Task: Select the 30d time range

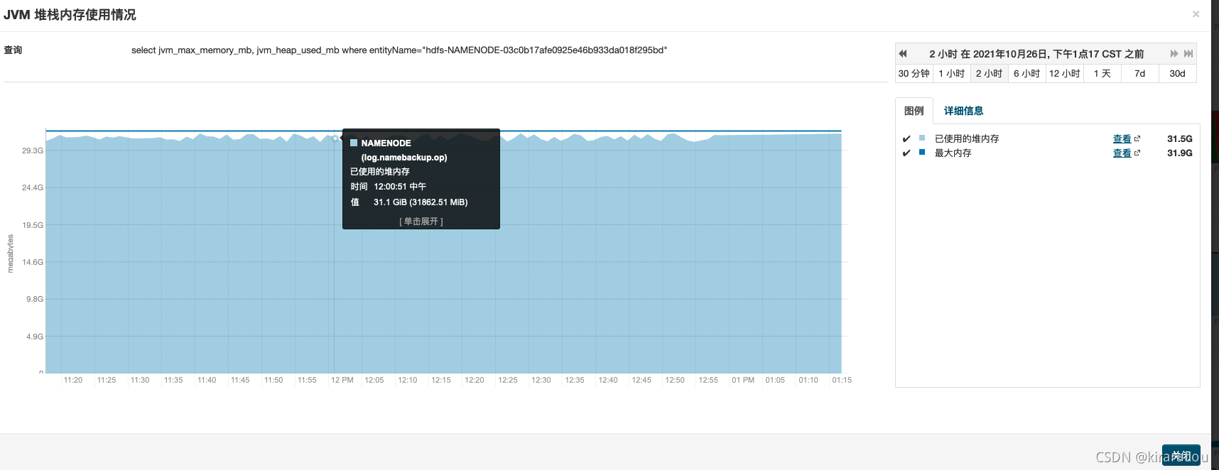Action: click(1178, 74)
